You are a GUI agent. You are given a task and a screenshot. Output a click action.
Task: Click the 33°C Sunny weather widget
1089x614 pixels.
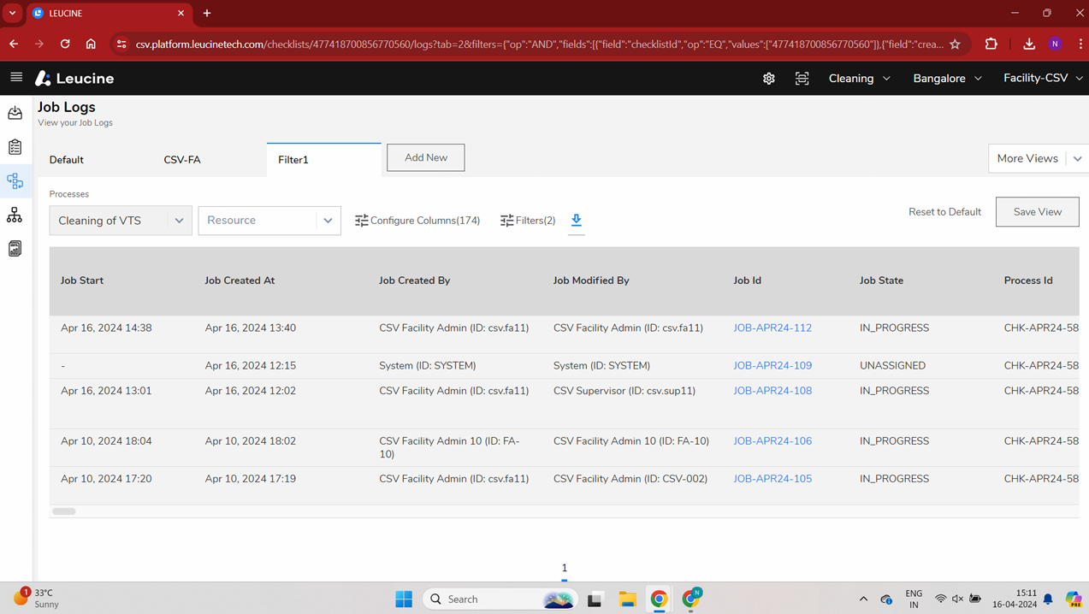click(36, 598)
